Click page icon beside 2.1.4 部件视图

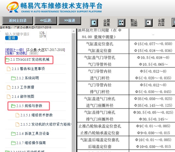9,96
